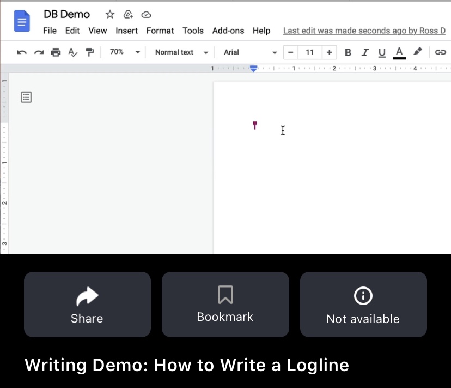Click the Share button
The width and height of the screenshot is (451, 388).
[87, 305]
